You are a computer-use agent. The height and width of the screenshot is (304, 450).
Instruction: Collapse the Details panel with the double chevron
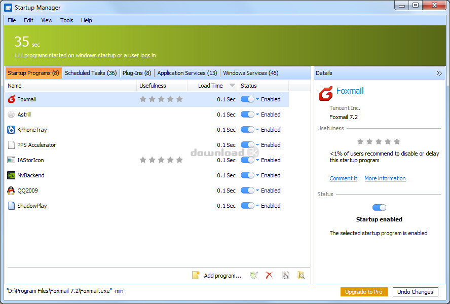pos(439,73)
